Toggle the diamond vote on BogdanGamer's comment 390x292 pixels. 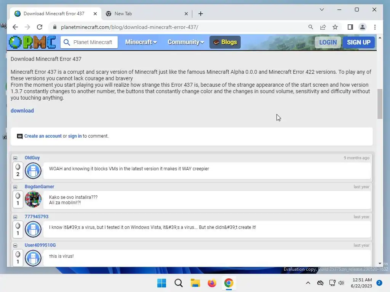tap(18, 199)
